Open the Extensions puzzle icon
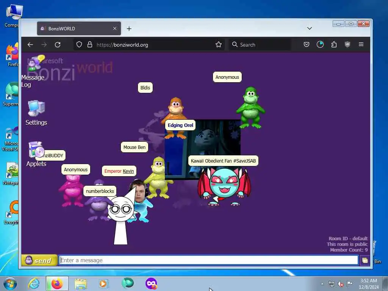Image resolution: width=388 pixels, height=291 pixels. (334, 45)
